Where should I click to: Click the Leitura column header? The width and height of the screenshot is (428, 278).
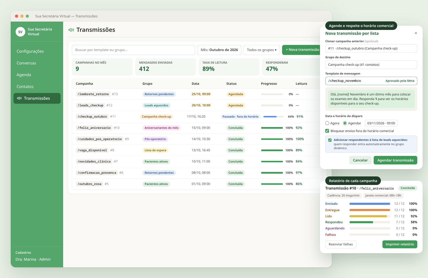301,84
